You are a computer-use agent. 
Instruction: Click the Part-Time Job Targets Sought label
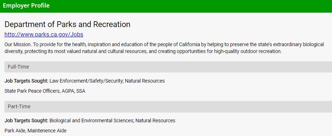pos(26,120)
